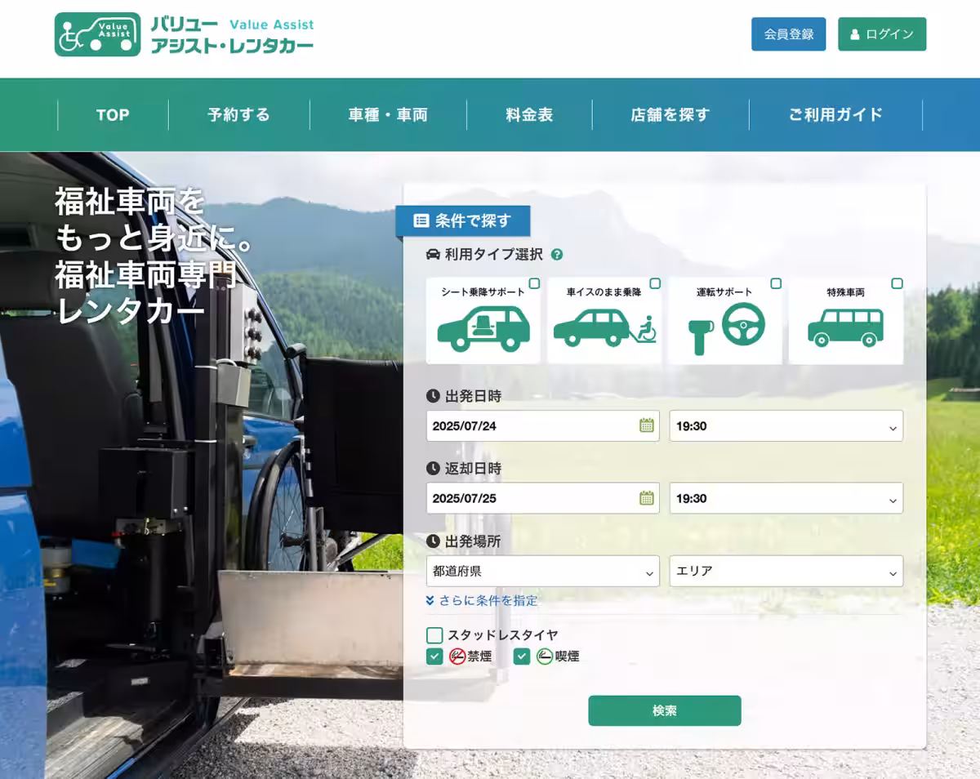This screenshot has width=980, height=779.
Task: Enable the スタッドレスタイヤ checkbox
Action: coord(434,635)
